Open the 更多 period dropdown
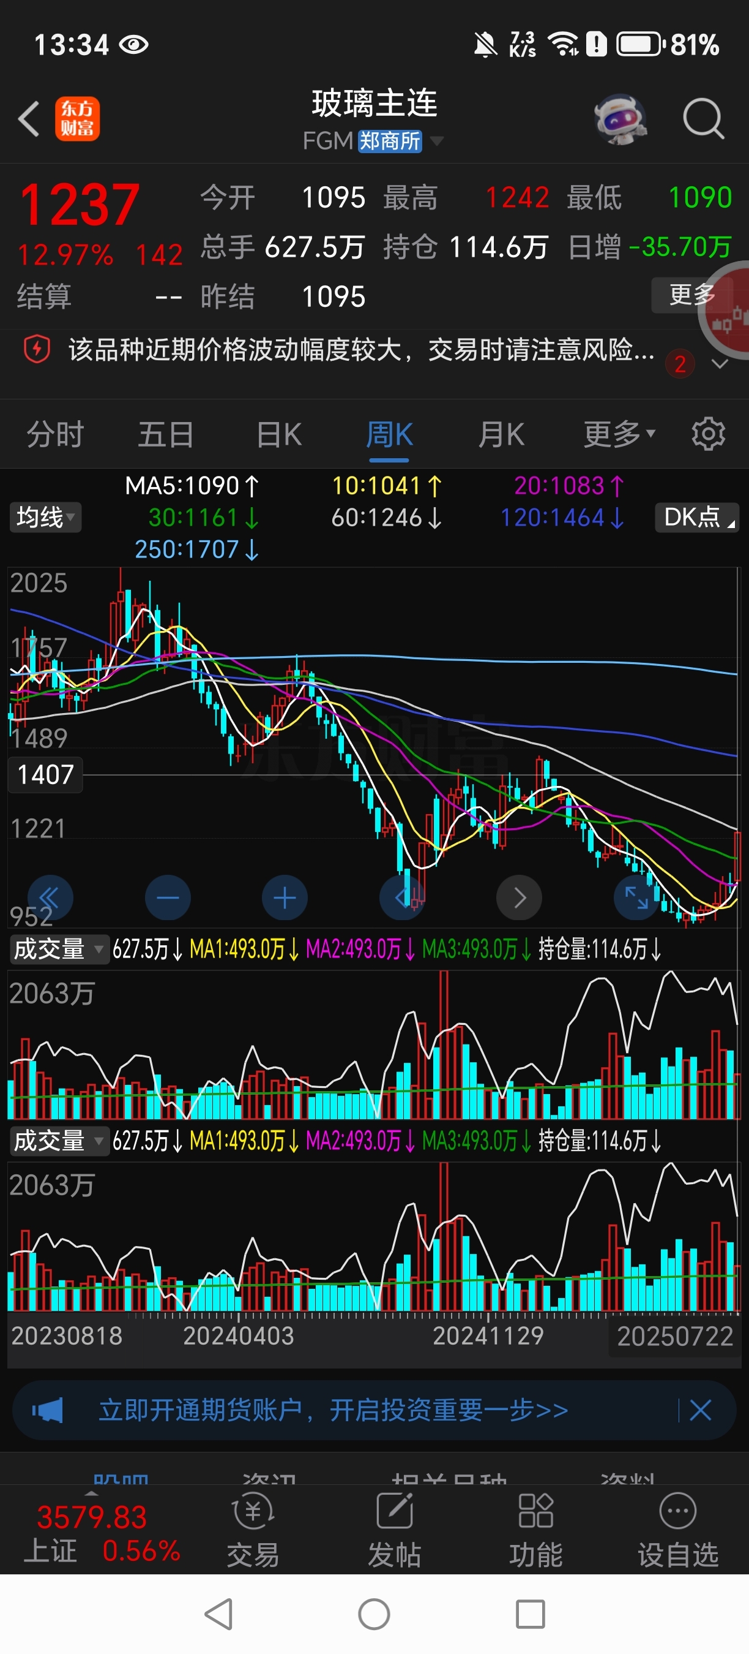Image resolution: width=749 pixels, height=1654 pixels. [x=619, y=434]
